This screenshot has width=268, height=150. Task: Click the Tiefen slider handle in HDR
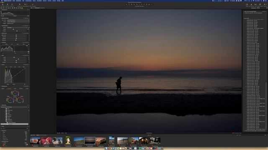pos(18,59)
